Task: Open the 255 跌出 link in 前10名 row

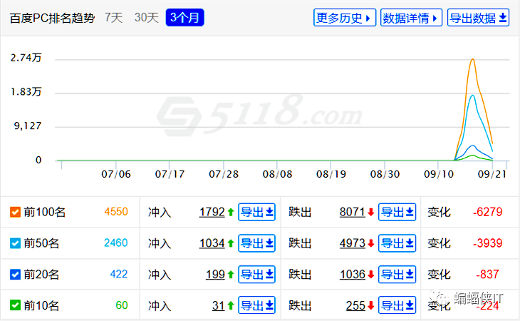Action: (x=355, y=305)
